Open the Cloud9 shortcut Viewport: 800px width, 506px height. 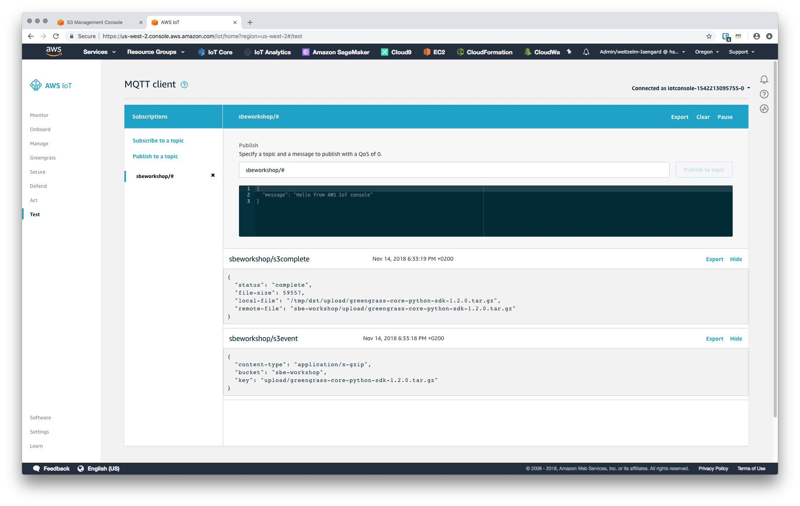click(396, 52)
